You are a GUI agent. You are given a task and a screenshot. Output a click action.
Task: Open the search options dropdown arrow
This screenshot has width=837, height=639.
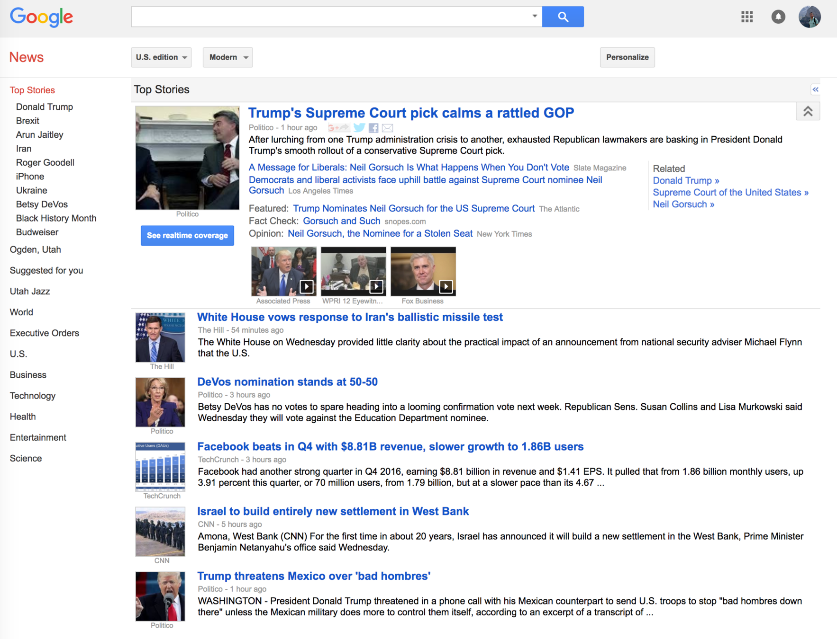[534, 16]
